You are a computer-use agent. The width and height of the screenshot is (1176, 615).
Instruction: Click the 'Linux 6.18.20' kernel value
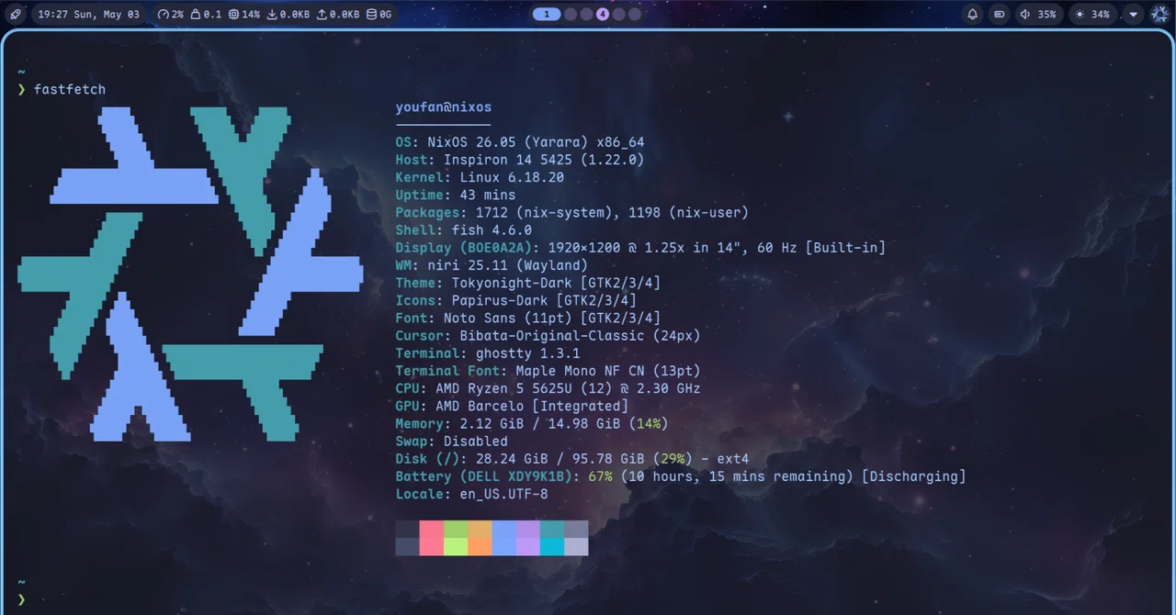(x=512, y=177)
